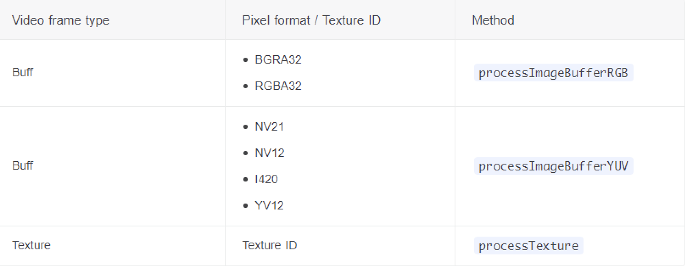
Task: Click the I420 format text
Action: pos(266,179)
